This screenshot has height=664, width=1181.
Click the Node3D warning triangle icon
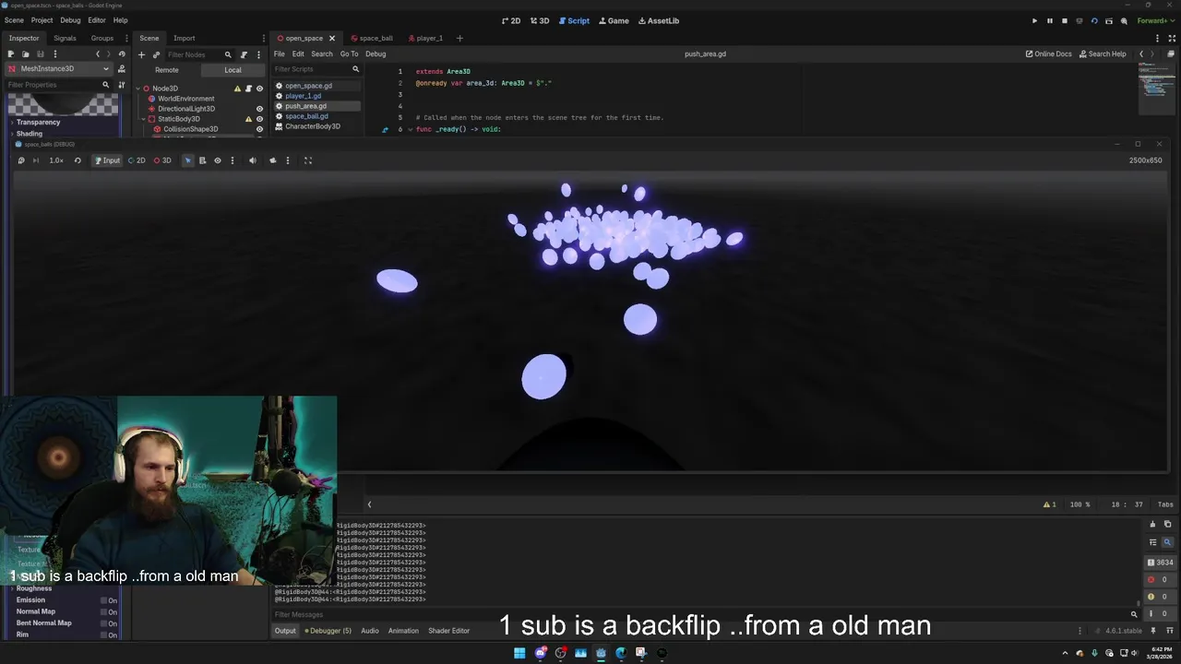point(237,89)
